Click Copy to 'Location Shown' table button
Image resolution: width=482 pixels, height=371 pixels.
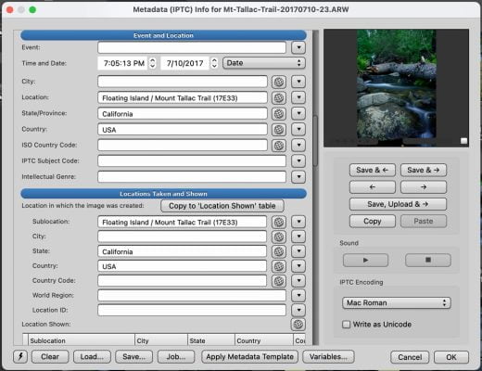222,206
